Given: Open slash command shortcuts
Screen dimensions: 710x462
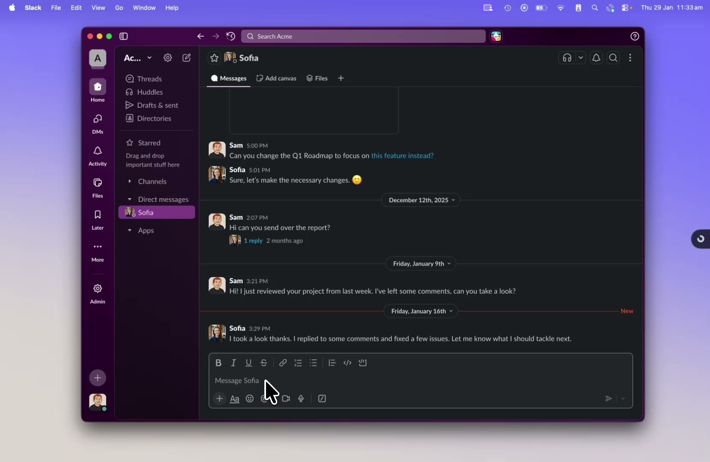Looking at the screenshot, I should click(322, 399).
